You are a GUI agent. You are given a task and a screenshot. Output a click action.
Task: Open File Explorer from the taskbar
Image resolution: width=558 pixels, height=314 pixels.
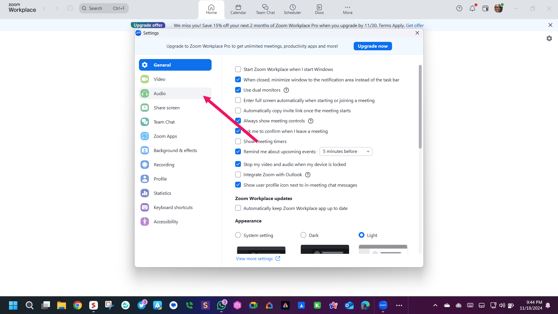[61, 305]
